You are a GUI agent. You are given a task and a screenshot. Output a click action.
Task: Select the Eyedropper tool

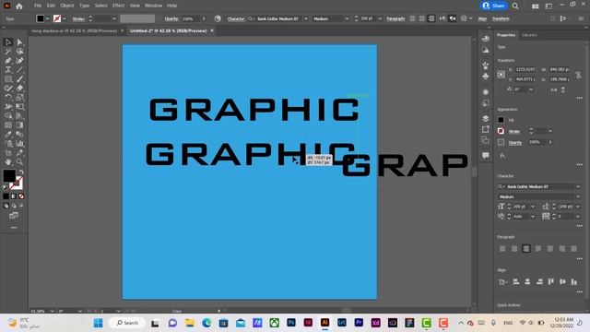pos(8,135)
